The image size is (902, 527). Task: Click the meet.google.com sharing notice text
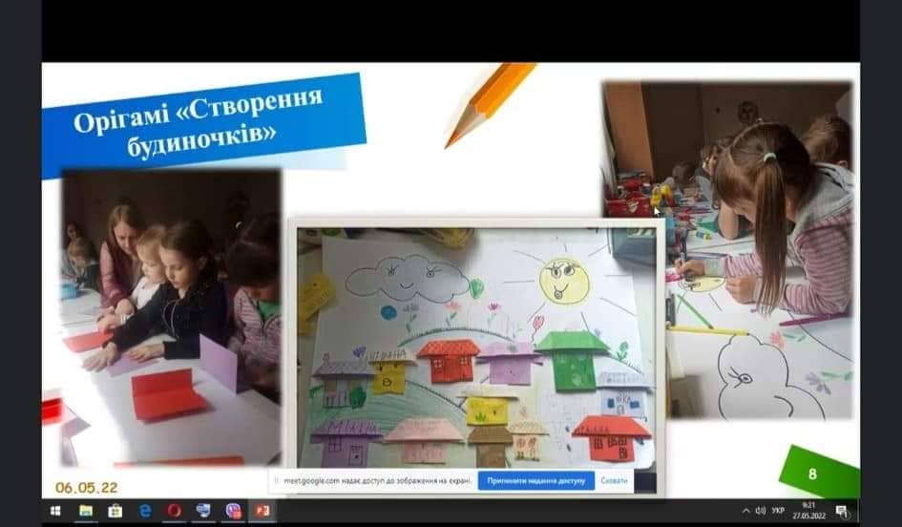point(377,481)
